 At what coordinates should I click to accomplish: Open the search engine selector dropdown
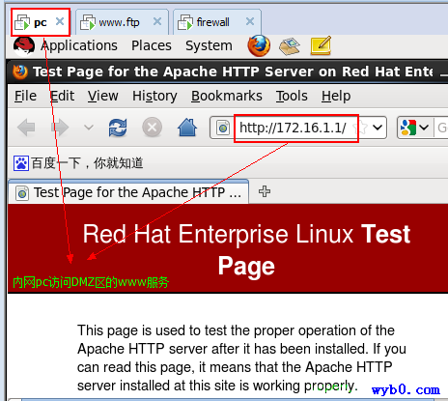coord(414,128)
